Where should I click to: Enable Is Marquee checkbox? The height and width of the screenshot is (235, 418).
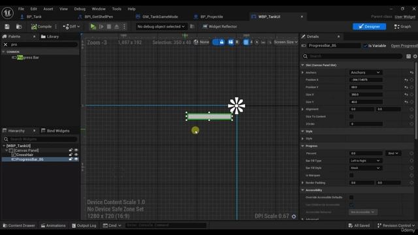coord(351,176)
